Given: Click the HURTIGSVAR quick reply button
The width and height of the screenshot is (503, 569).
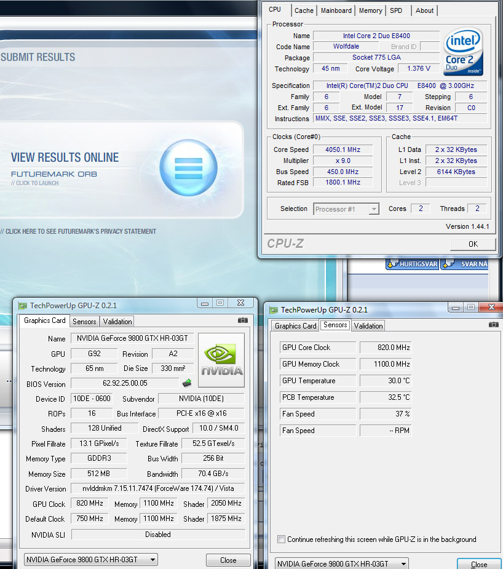Looking at the screenshot, I should [x=413, y=264].
